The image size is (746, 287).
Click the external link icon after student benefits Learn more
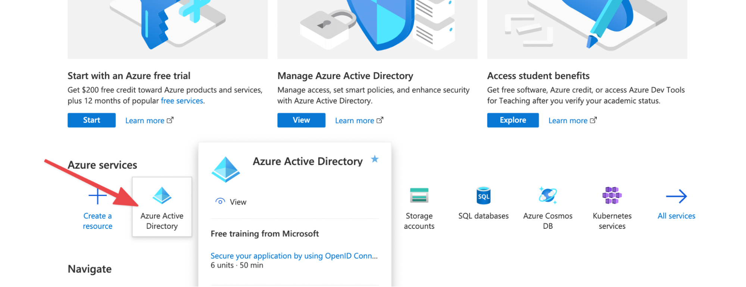593,120
